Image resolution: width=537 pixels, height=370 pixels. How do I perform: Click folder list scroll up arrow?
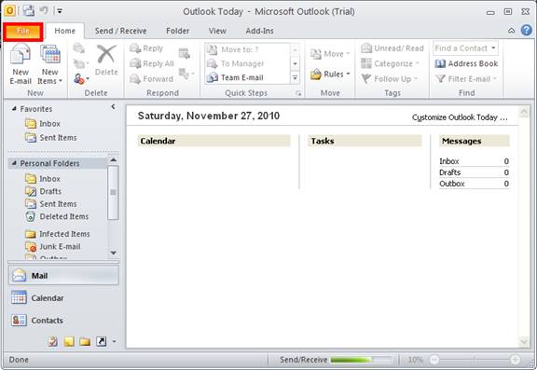pos(114,160)
